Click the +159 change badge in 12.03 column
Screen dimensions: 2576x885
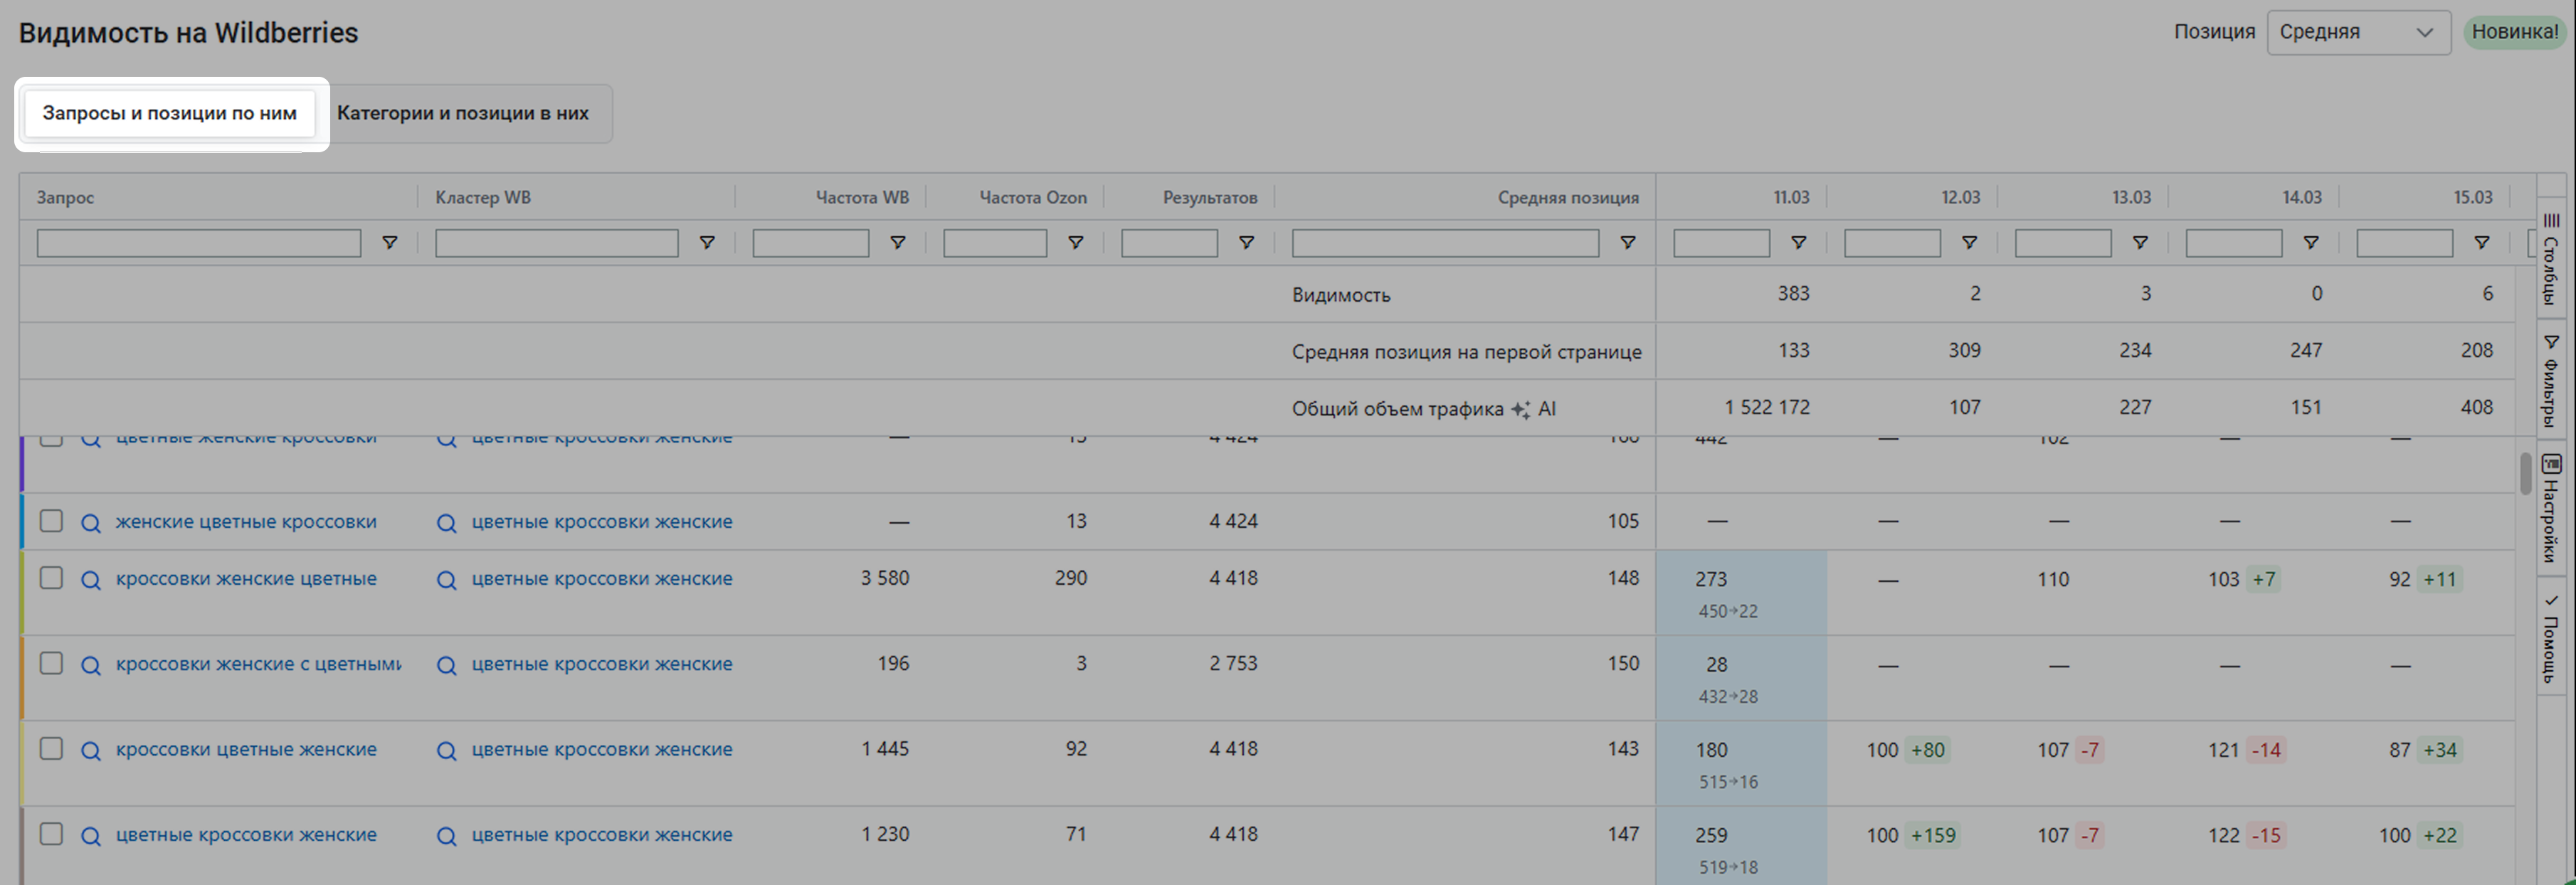(1933, 836)
